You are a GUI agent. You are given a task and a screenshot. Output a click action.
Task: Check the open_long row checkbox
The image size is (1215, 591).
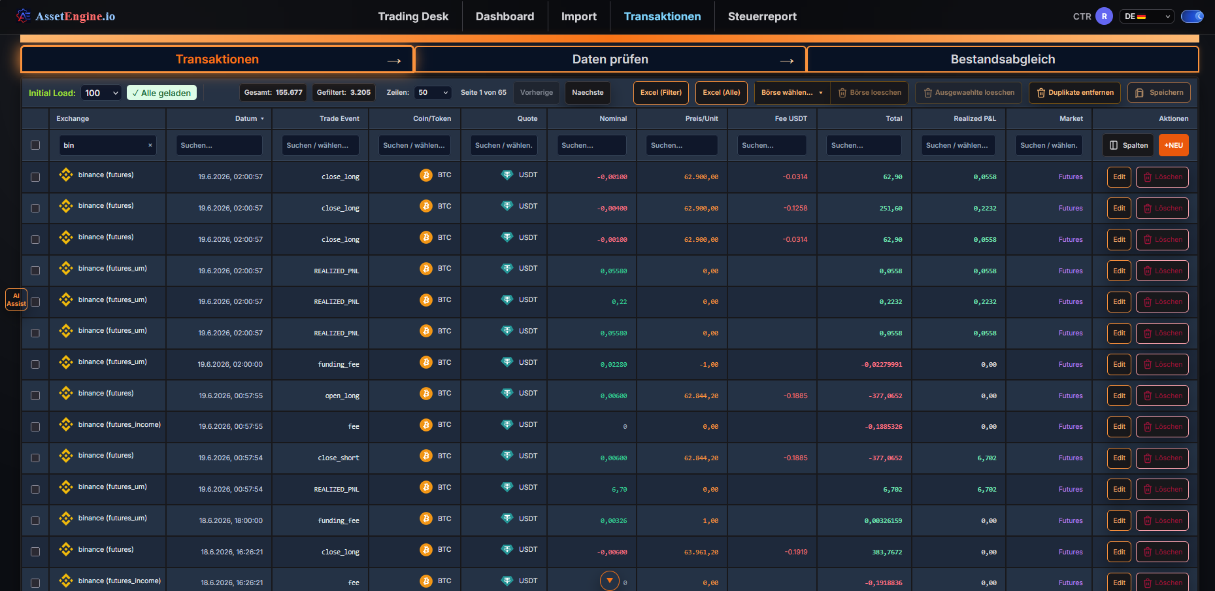tap(35, 396)
